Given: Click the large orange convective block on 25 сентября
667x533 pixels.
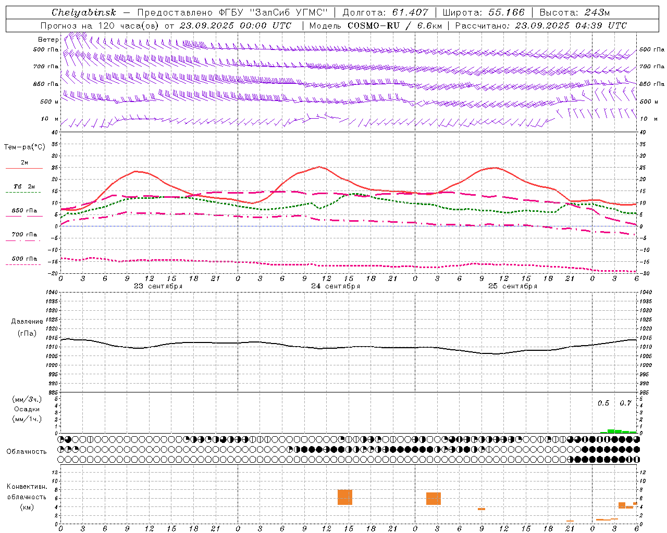Looking at the screenshot, I should click(x=434, y=499).
